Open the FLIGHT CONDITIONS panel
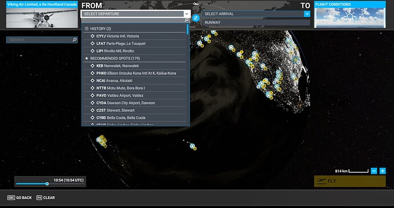This screenshot has height=208, width=394. coord(350,14)
